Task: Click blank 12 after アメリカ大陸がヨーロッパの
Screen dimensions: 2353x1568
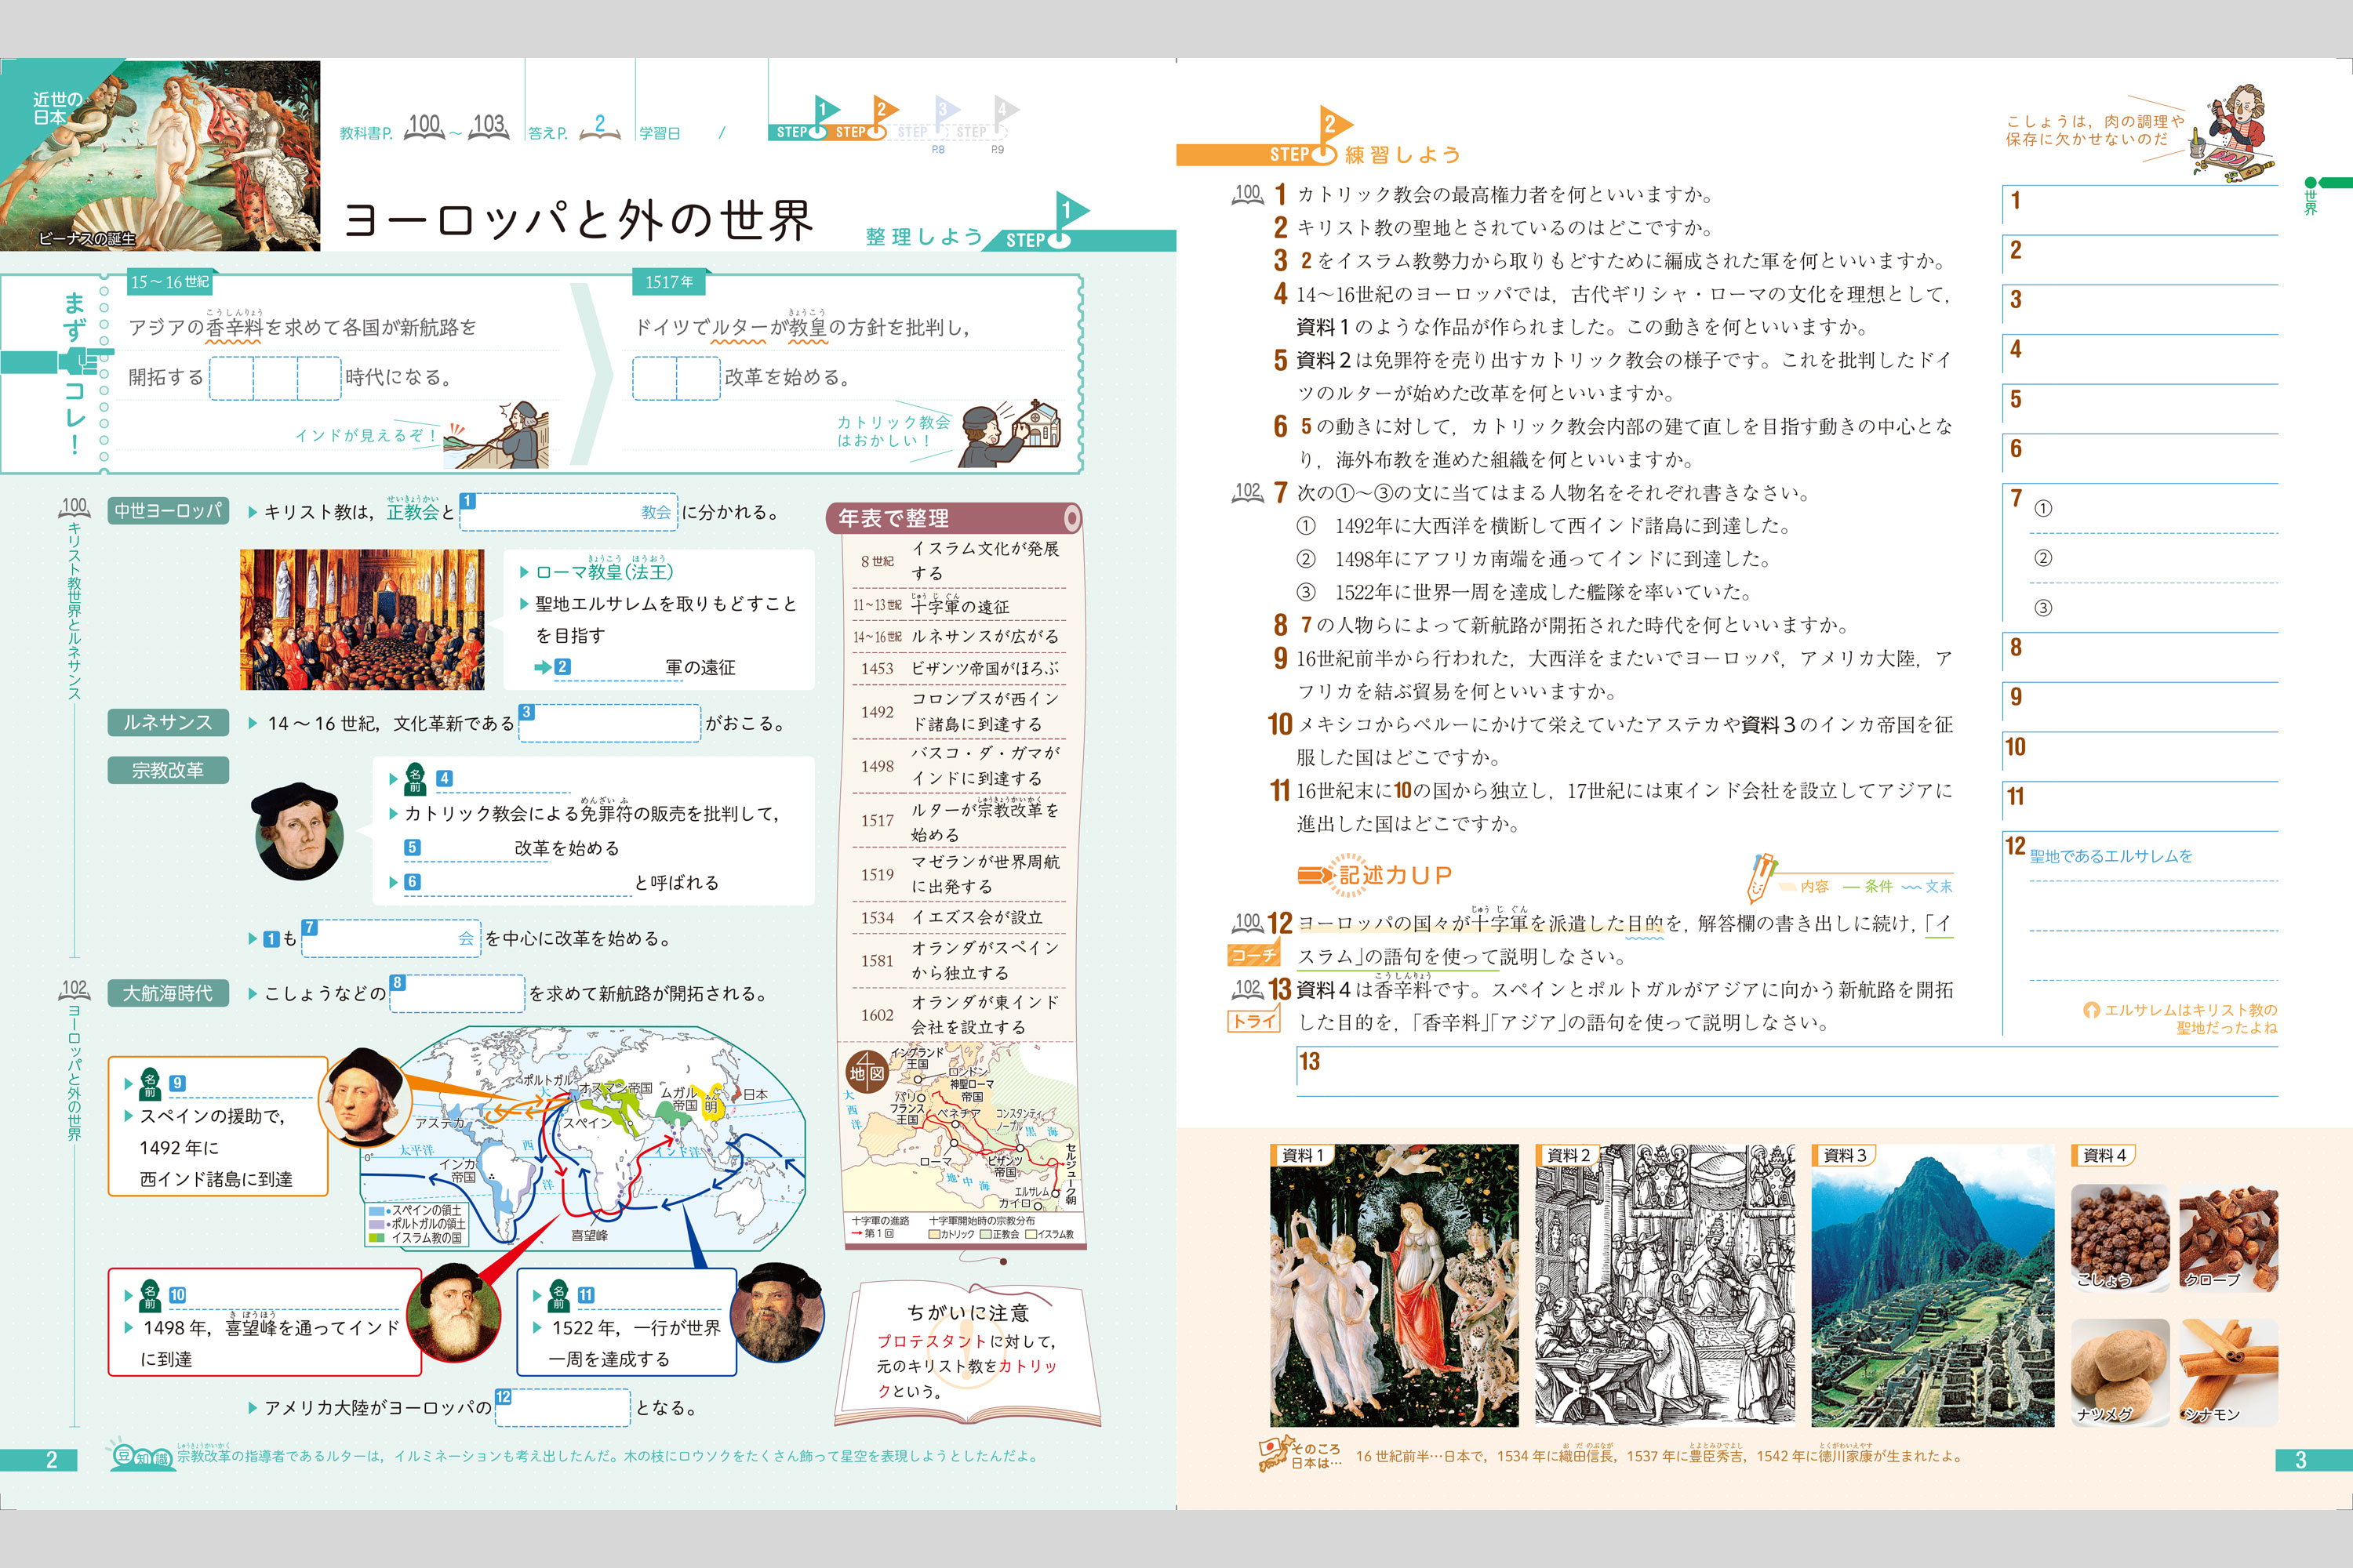Action: pos(563,1408)
